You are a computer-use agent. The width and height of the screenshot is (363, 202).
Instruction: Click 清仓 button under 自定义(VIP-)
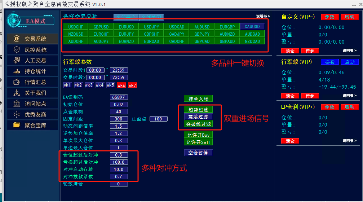(x=290, y=51)
